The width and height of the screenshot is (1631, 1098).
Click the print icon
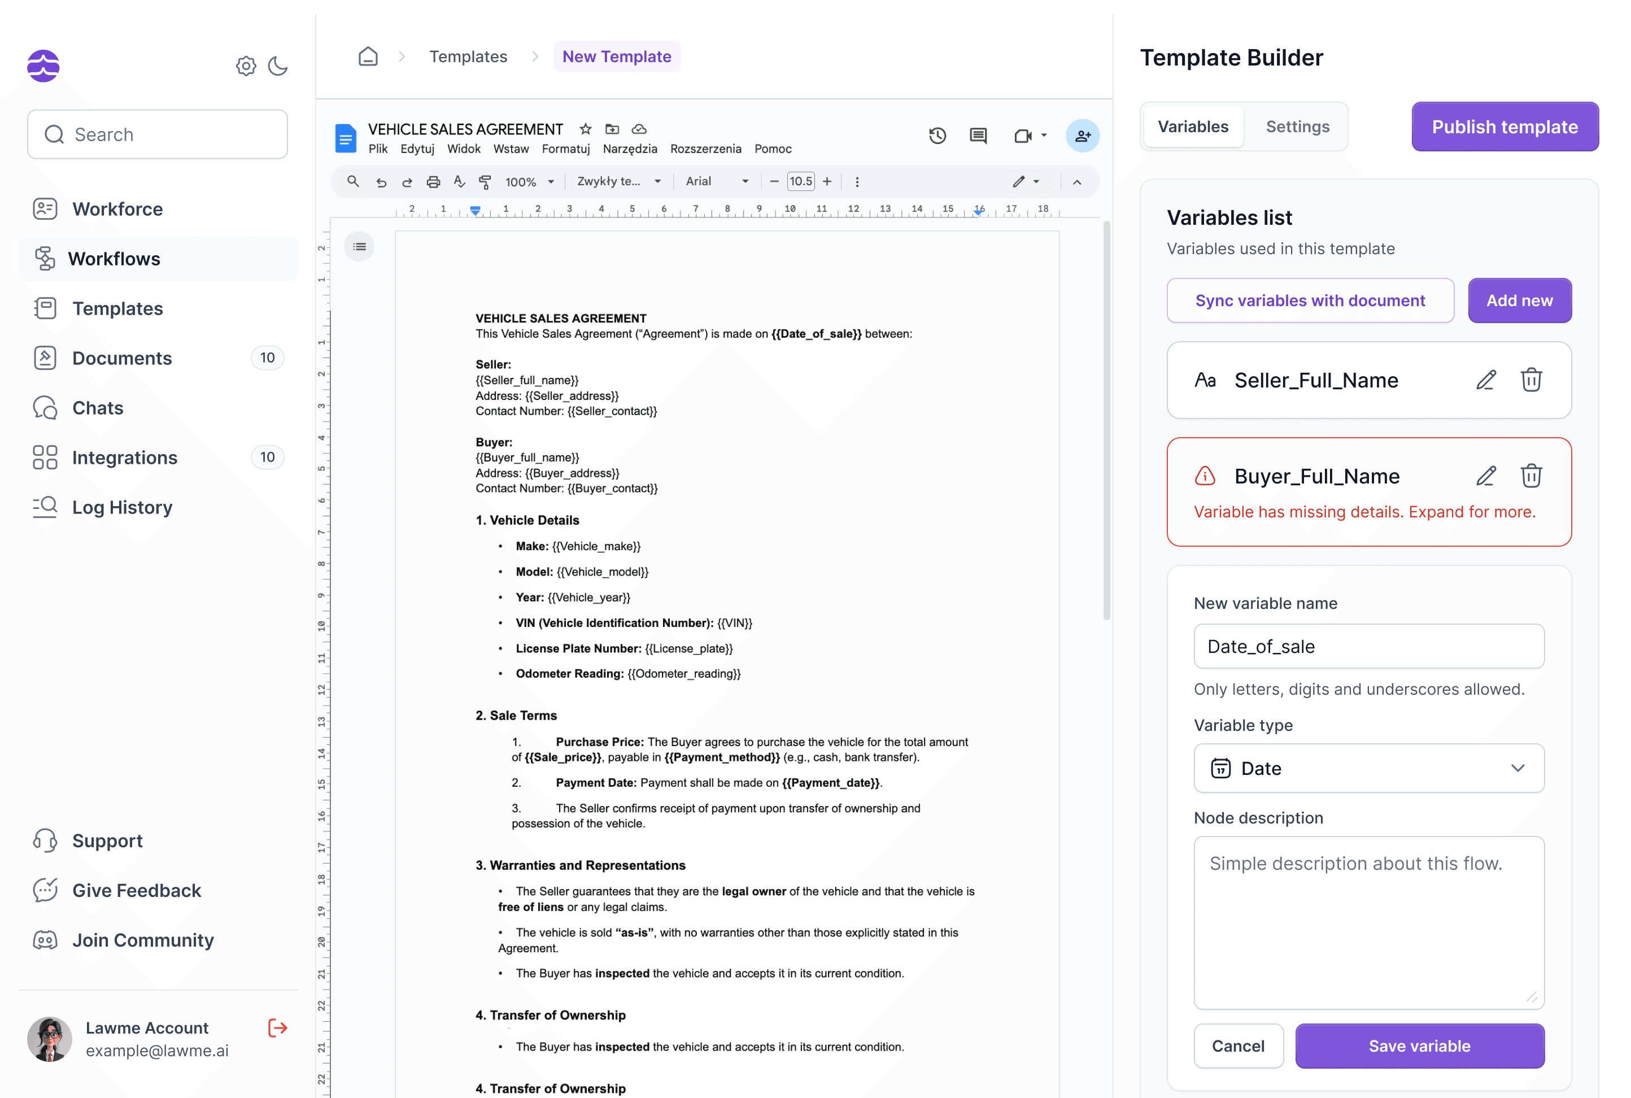pos(433,182)
